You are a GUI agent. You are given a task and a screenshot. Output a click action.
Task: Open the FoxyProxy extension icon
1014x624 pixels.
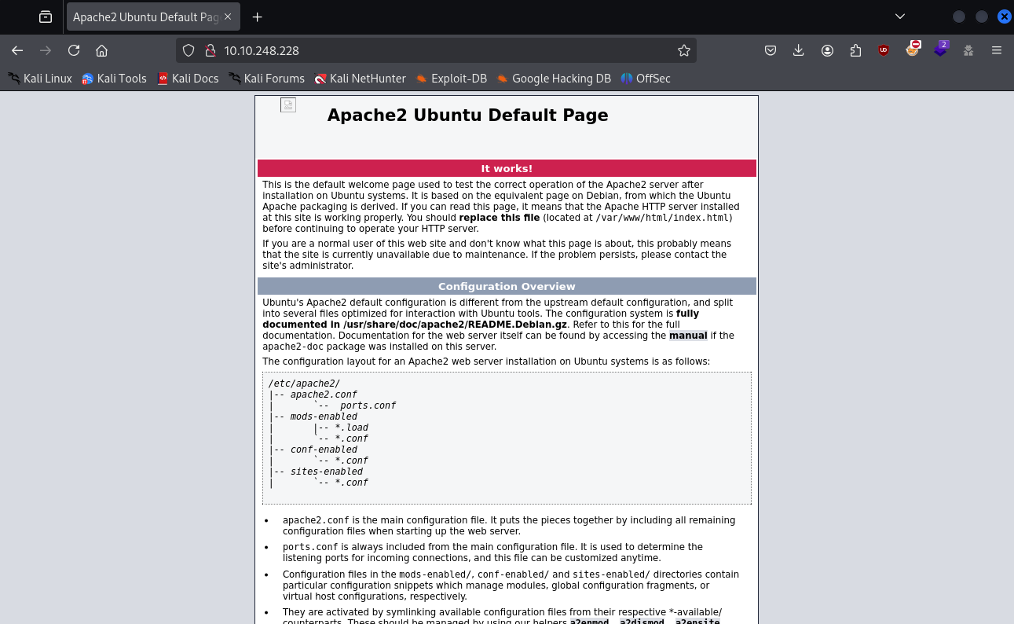click(x=912, y=49)
